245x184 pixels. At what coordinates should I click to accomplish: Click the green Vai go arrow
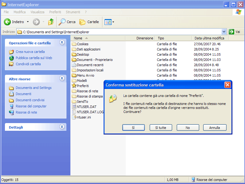[x=231, y=32]
